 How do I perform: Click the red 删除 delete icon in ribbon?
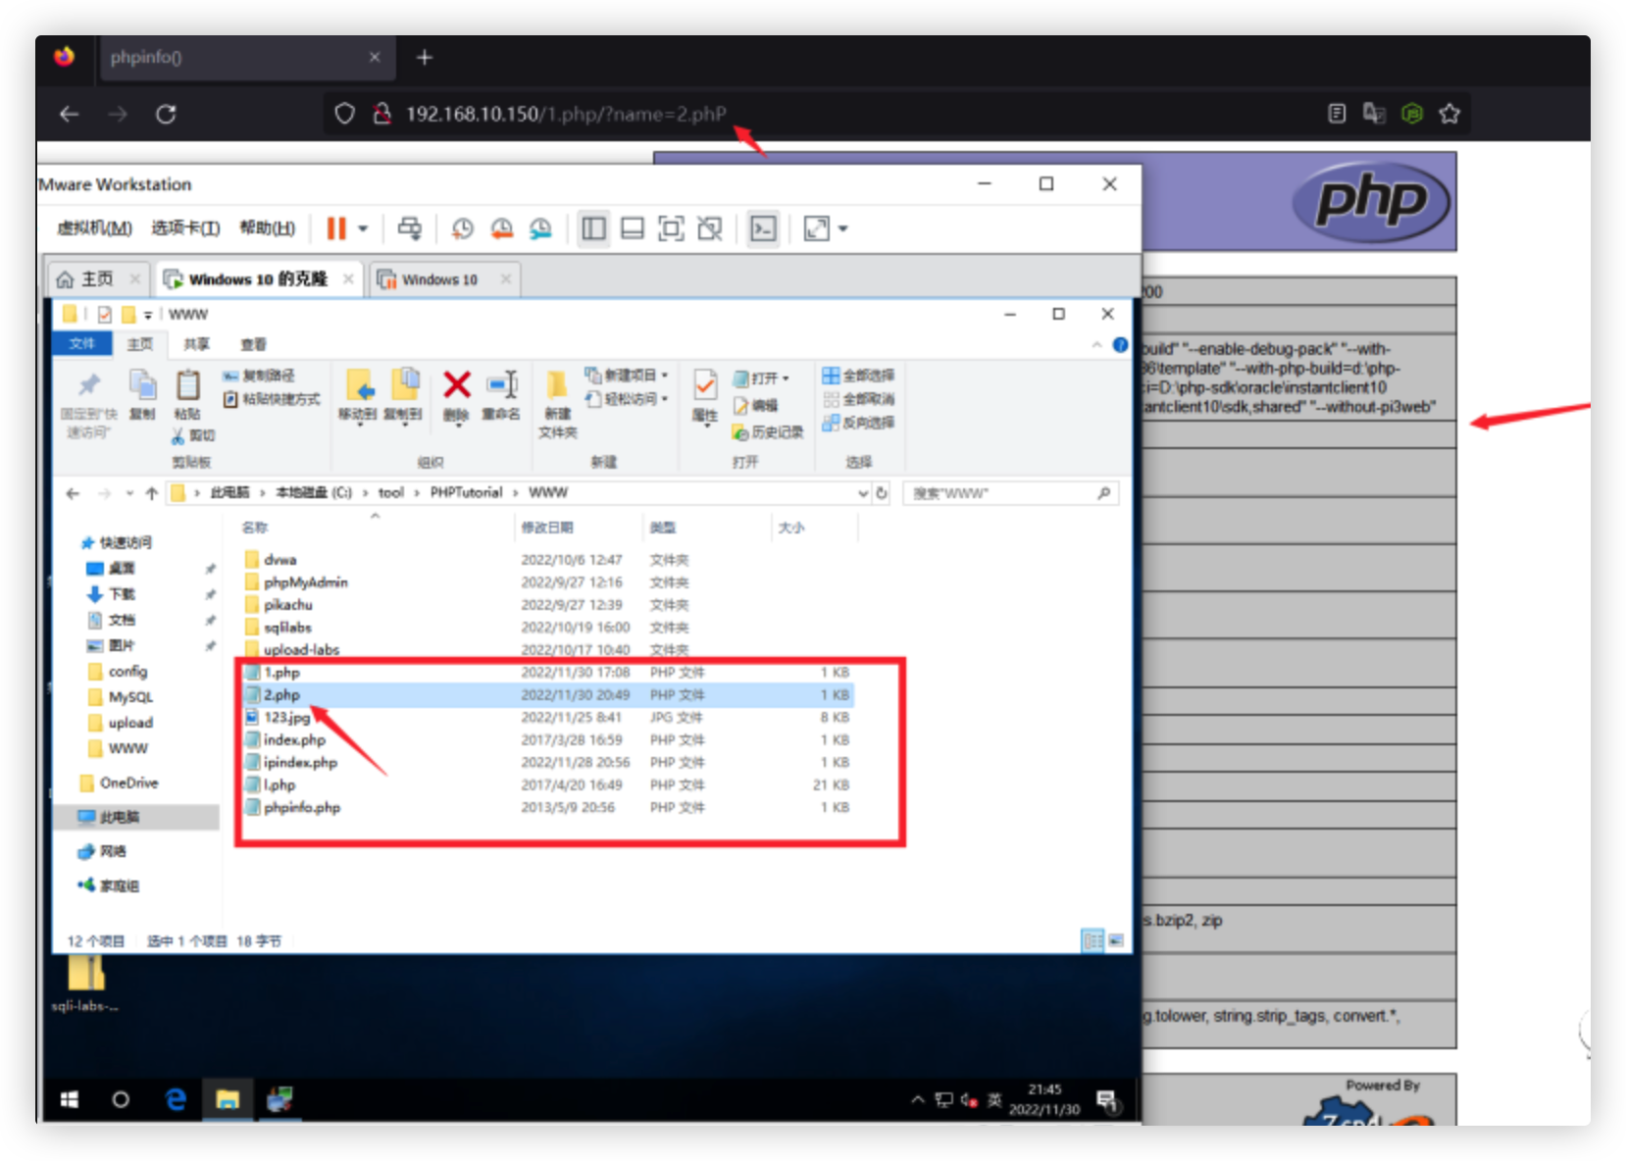click(x=457, y=384)
